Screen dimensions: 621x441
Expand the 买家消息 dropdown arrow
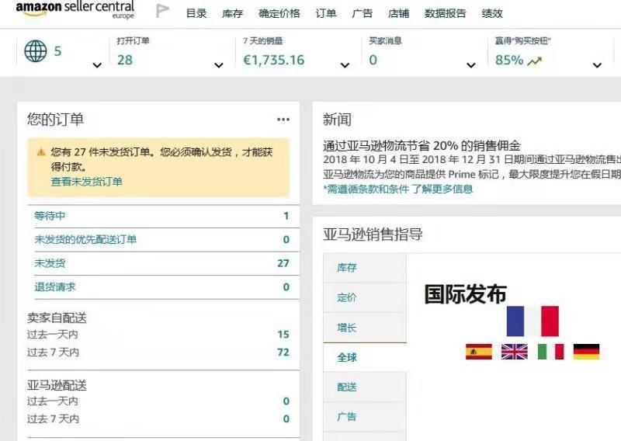pyautogui.click(x=471, y=65)
